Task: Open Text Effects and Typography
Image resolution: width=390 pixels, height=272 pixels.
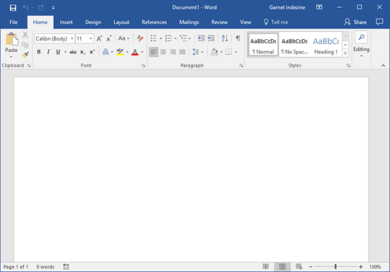Action: click(106, 52)
